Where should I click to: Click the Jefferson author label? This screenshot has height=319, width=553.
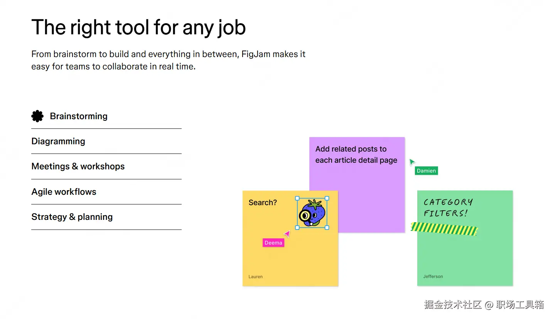(x=433, y=276)
